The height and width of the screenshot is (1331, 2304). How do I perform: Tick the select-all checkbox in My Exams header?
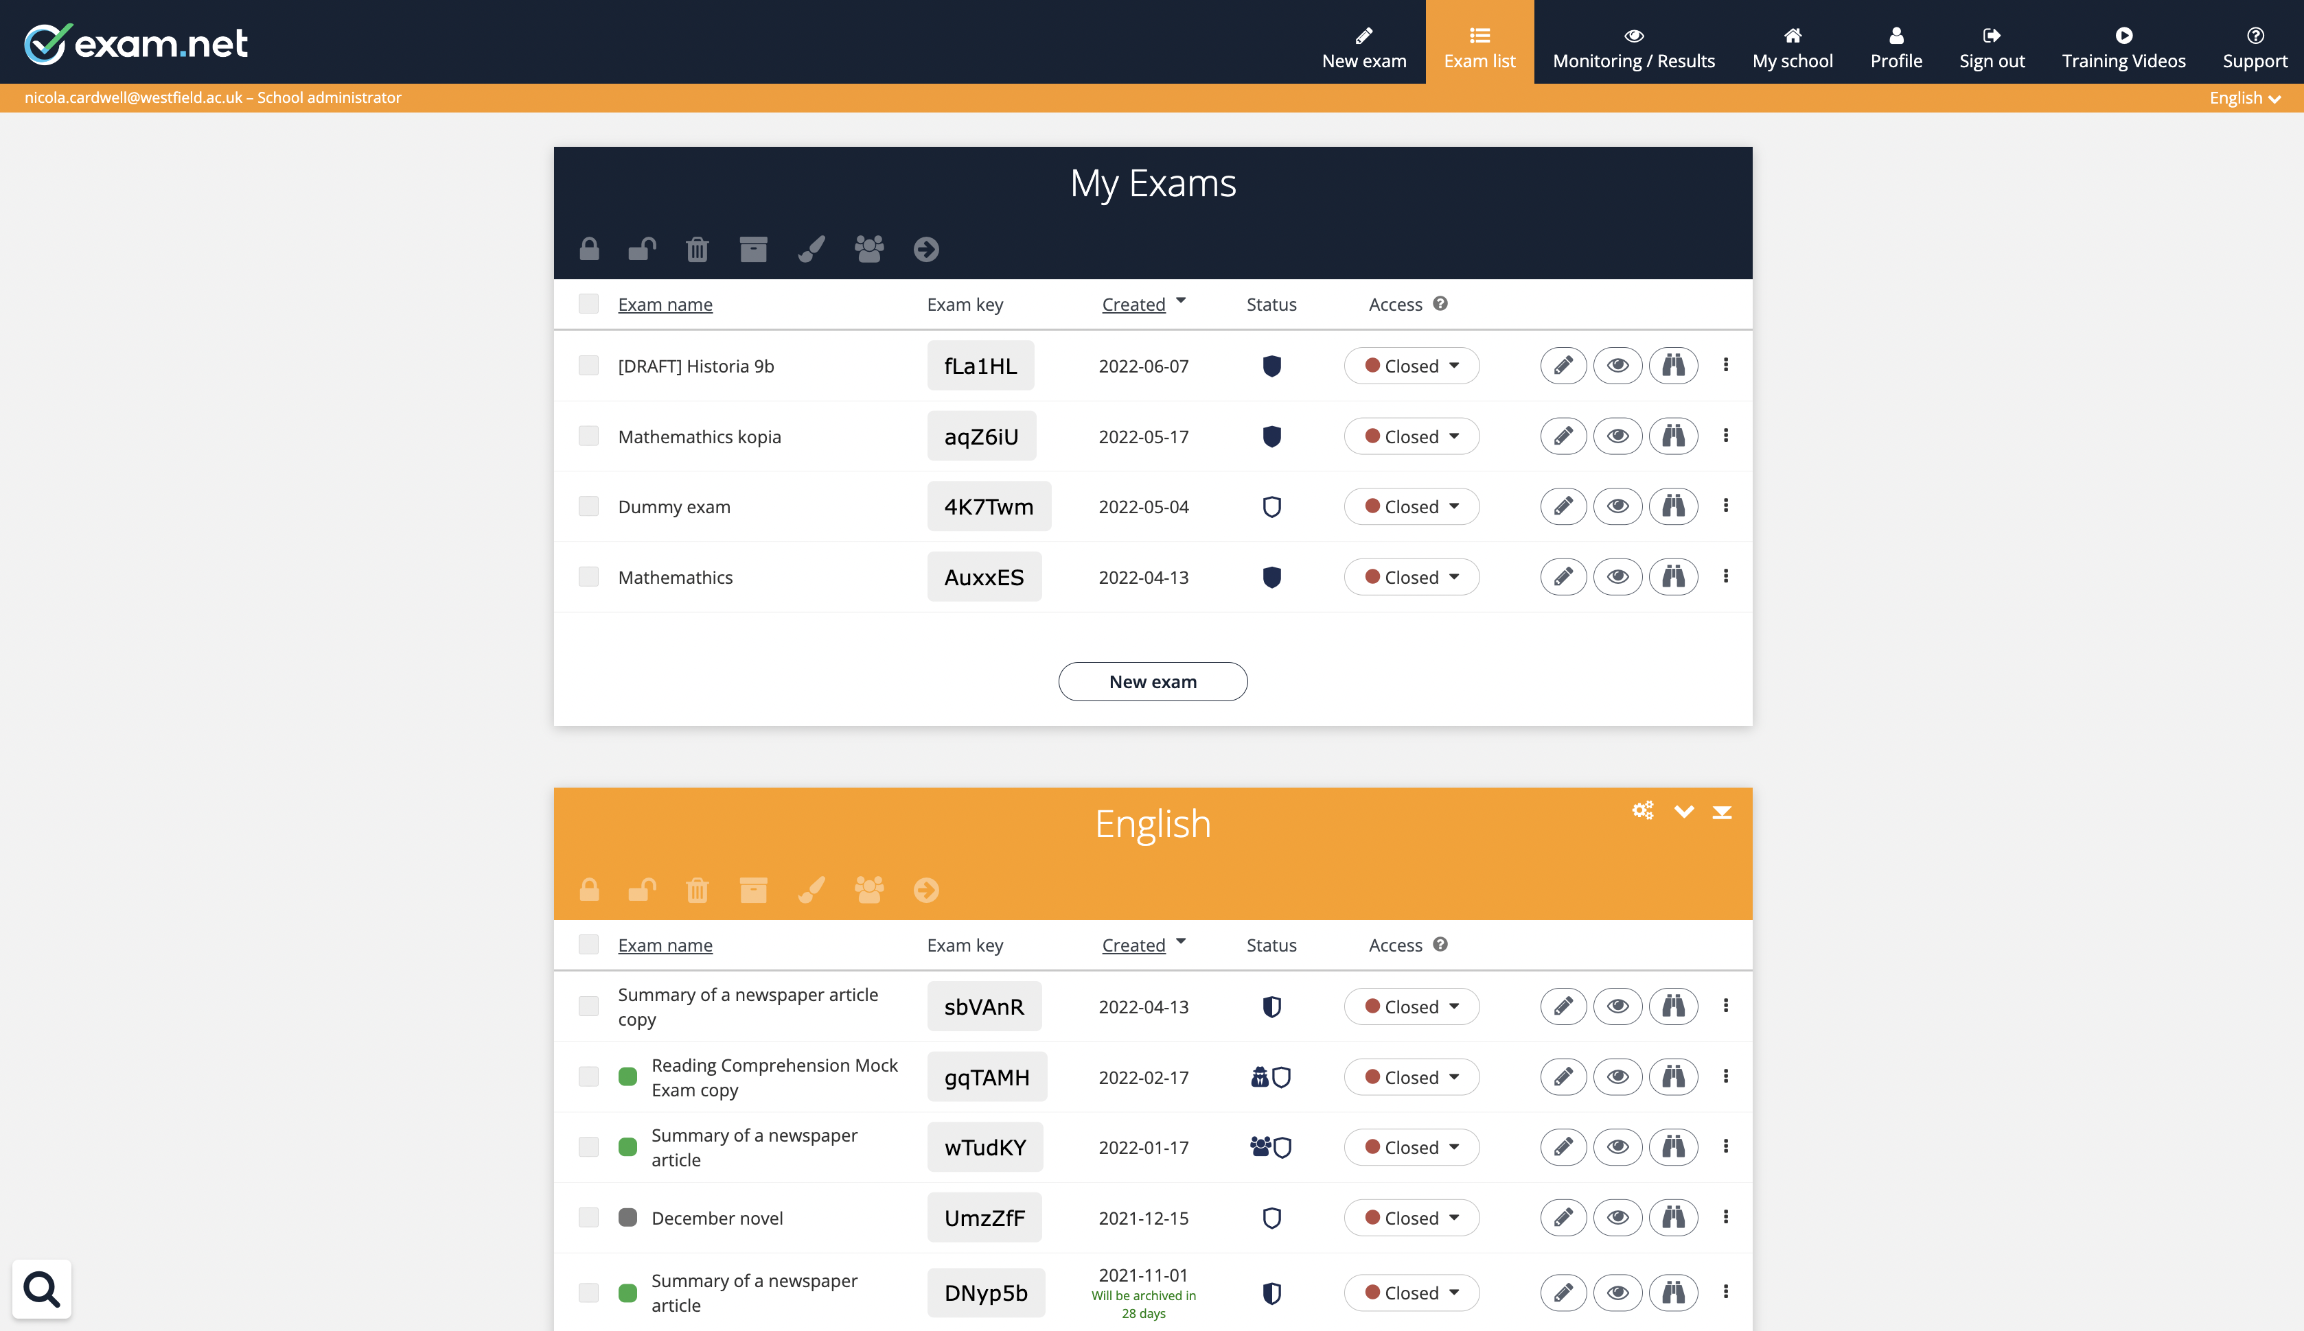[588, 303]
